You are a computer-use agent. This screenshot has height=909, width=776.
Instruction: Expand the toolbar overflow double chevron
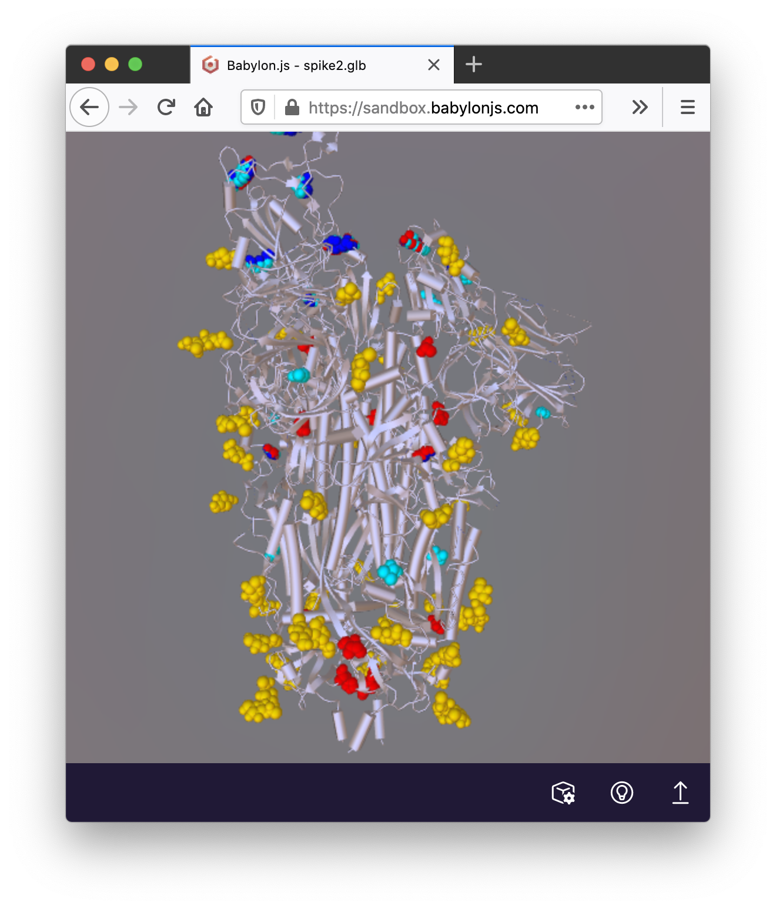click(640, 107)
